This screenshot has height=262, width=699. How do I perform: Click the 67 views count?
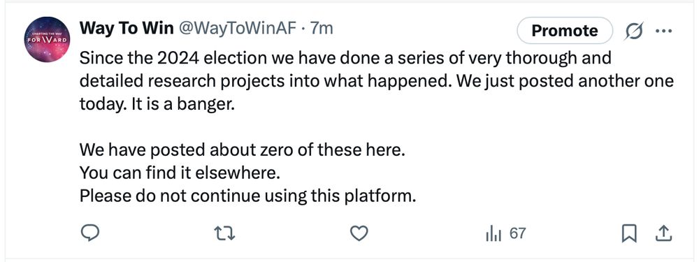coord(517,233)
